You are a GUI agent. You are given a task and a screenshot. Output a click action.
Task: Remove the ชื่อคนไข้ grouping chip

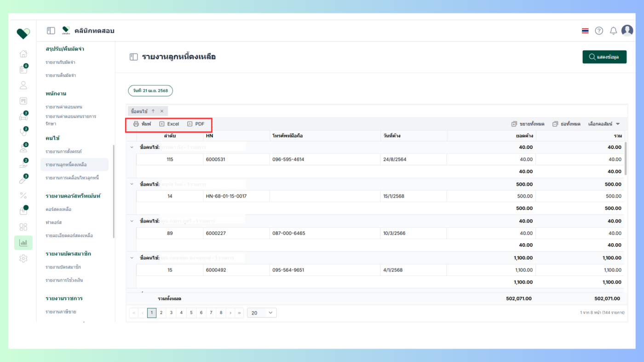click(162, 111)
